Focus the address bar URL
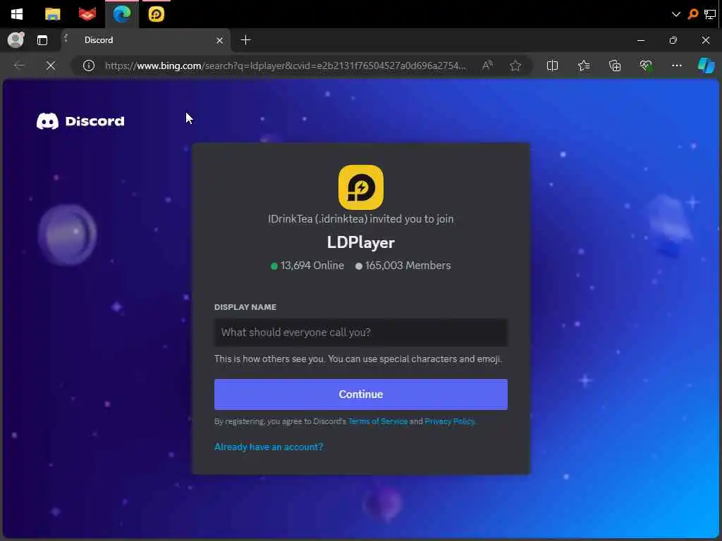The image size is (722, 541). 286,66
